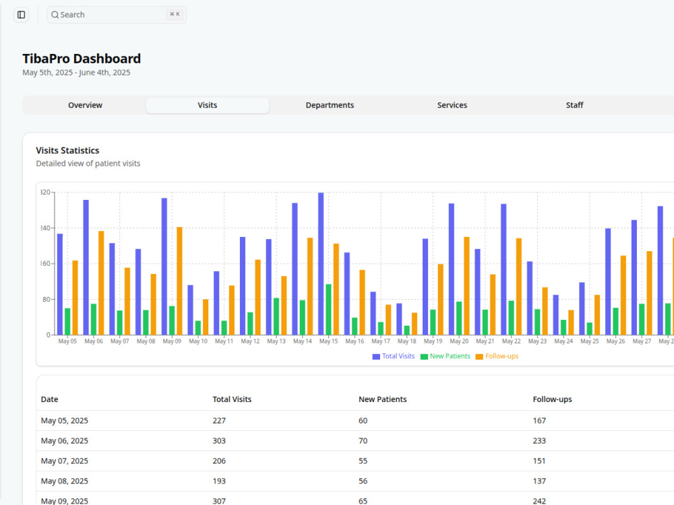Screen dimensions: 674x505
Task: Go to the Services tab
Action: pyautogui.click(x=452, y=105)
